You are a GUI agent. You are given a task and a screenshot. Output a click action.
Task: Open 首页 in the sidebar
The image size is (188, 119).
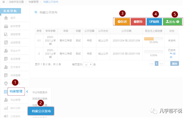point(13,18)
